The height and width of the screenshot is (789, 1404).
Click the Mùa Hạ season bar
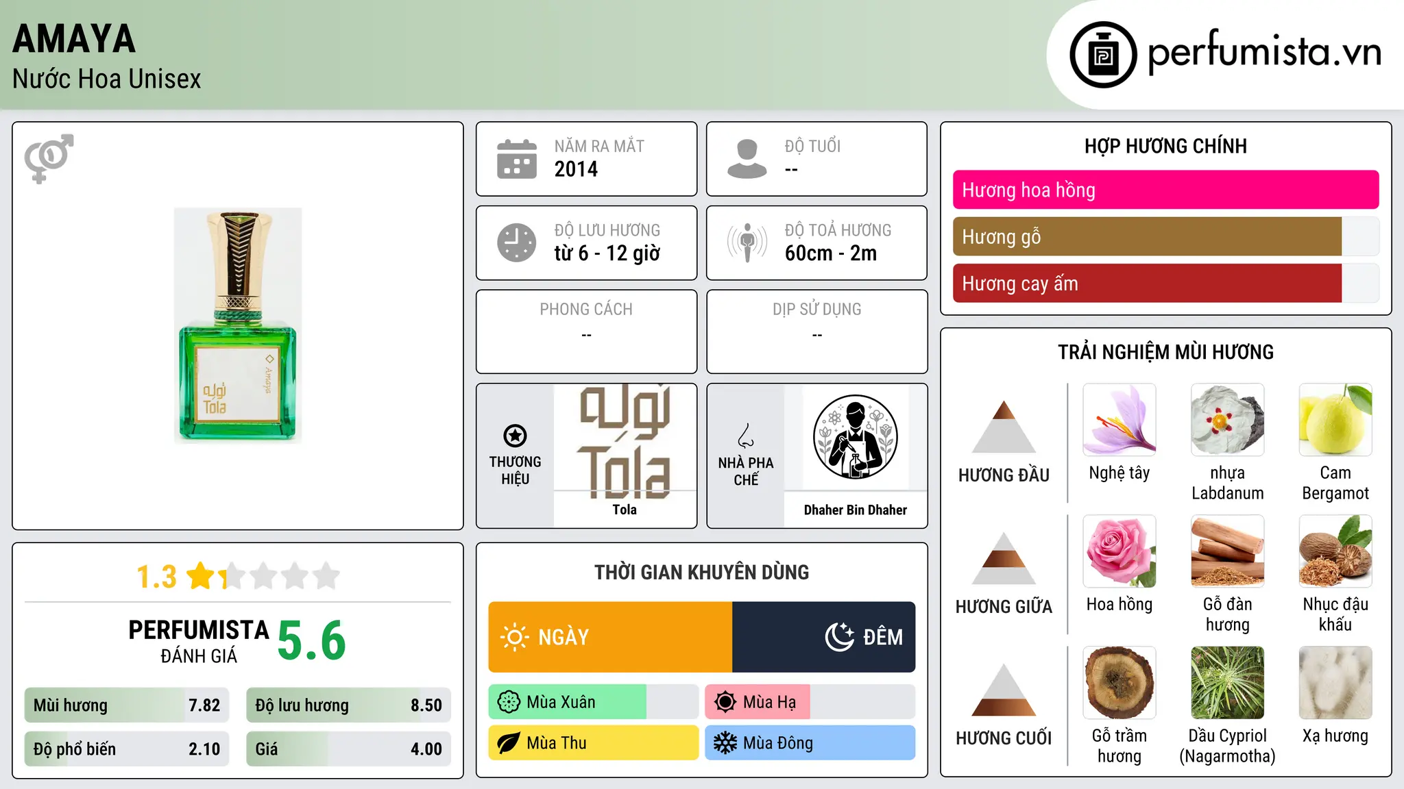coord(810,702)
